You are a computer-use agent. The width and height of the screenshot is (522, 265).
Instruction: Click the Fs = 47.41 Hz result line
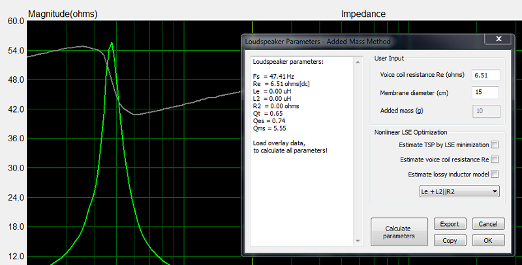click(x=273, y=76)
